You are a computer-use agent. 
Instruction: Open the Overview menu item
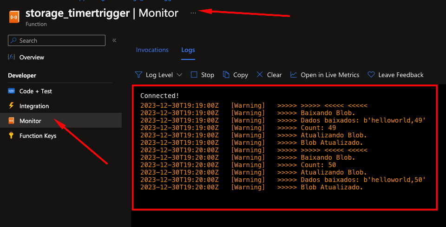coord(32,58)
